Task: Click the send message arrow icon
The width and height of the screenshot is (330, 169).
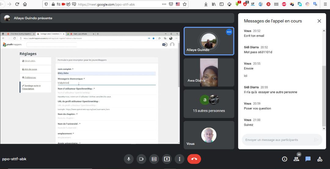Action: [x=316, y=140]
